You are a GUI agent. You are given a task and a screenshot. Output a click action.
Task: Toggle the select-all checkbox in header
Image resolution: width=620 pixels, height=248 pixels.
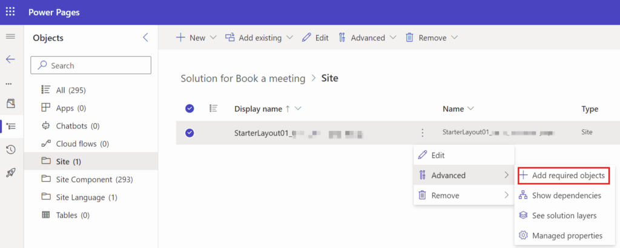pyautogui.click(x=190, y=109)
